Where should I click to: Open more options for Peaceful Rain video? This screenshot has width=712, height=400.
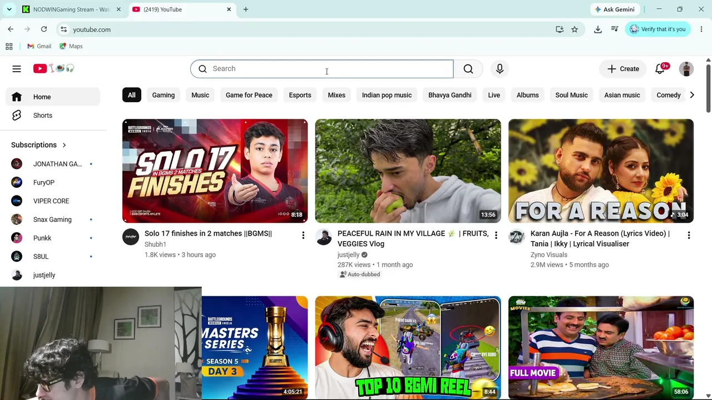click(x=496, y=236)
